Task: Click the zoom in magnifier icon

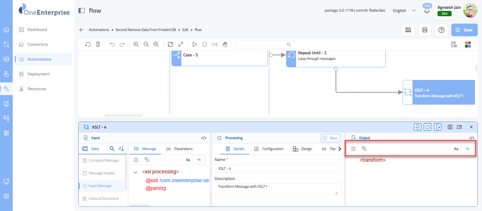Action: (x=136, y=44)
